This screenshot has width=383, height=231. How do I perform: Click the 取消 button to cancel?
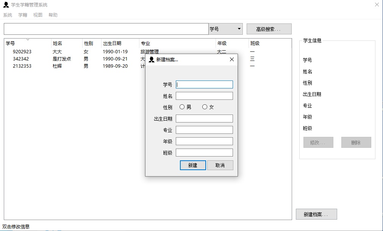(x=220, y=165)
